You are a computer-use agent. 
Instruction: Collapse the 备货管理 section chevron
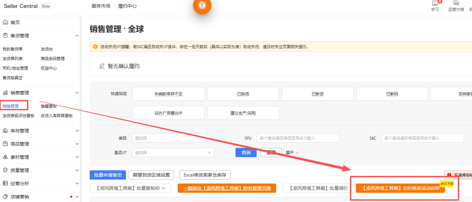coord(77,36)
